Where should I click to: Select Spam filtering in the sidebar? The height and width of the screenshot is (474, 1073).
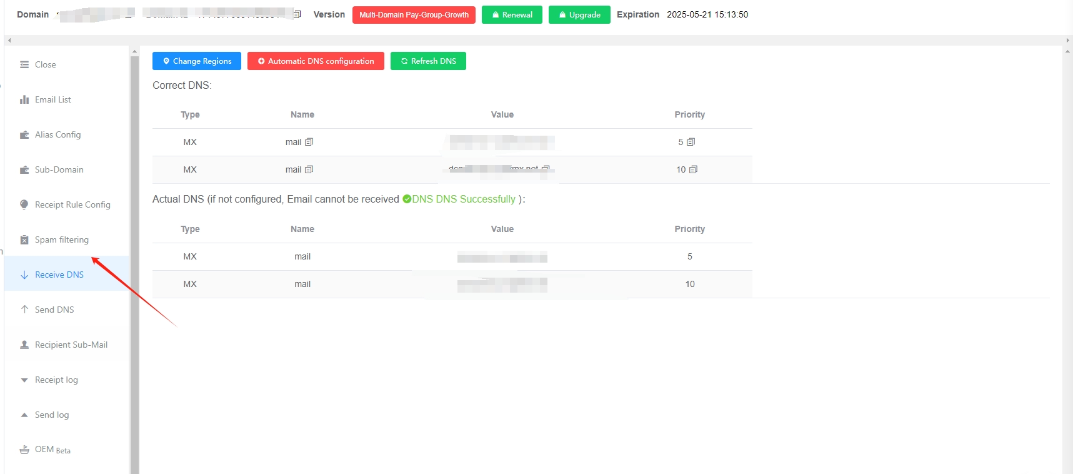point(66,240)
